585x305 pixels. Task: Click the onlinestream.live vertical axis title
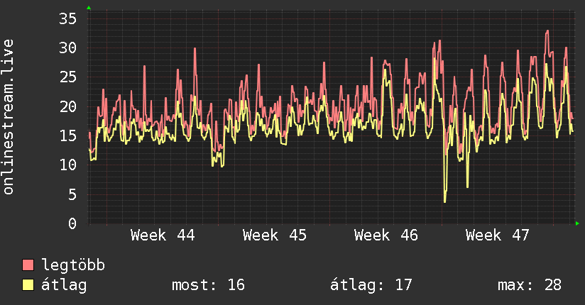coord(9,117)
